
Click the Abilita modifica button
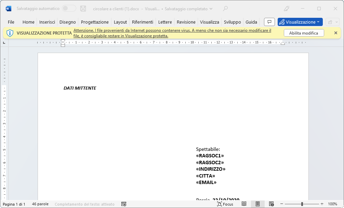(304, 33)
